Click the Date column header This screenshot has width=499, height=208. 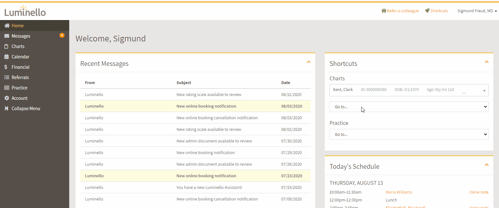tap(286, 83)
